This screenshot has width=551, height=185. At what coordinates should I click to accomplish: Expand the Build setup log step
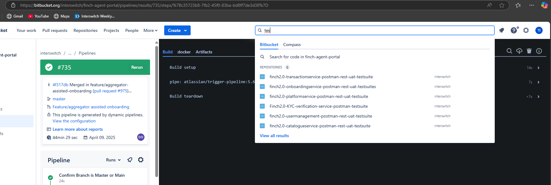click(x=538, y=68)
